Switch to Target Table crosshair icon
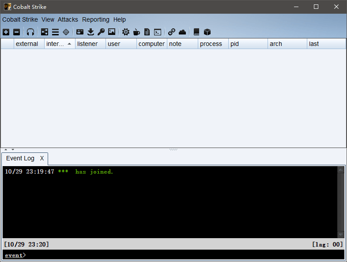 [x=66, y=32]
